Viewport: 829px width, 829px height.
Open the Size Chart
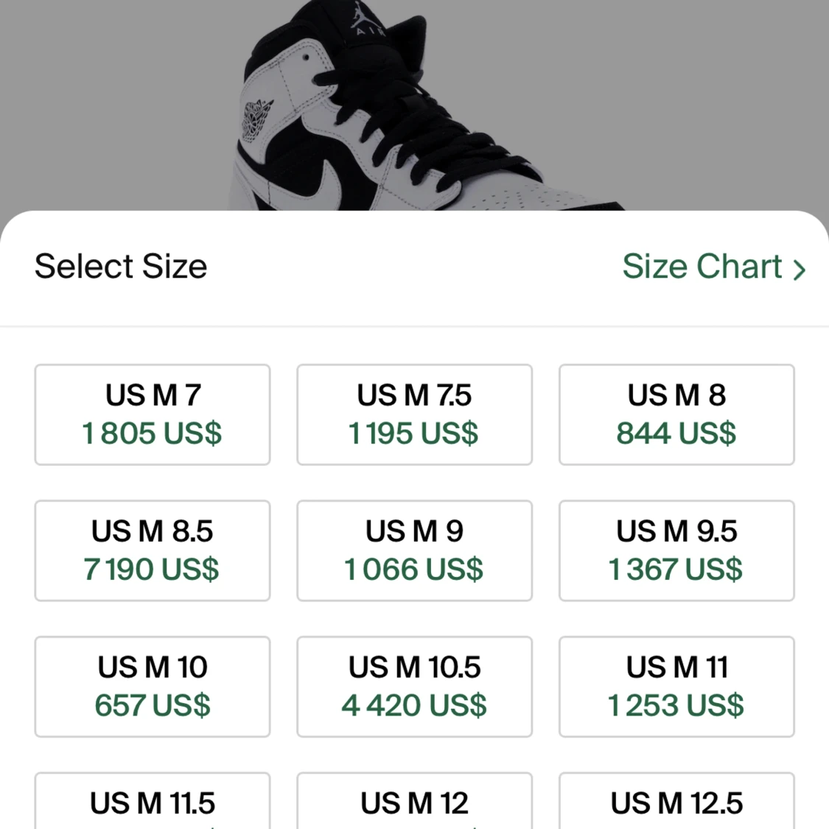pyautogui.click(x=702, y=267)
